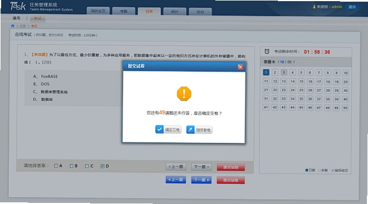The width and height of the screenshot is (368, 204).
Task: Click 考试 in the breadcrumb path
Action: click(34, 26)
